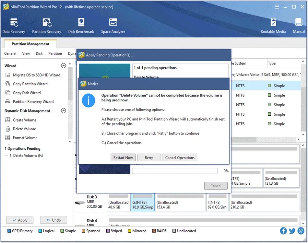Collapse the Dynamic Disk Management section
Screen dimensions: 308x243
(x=64, y=111)
